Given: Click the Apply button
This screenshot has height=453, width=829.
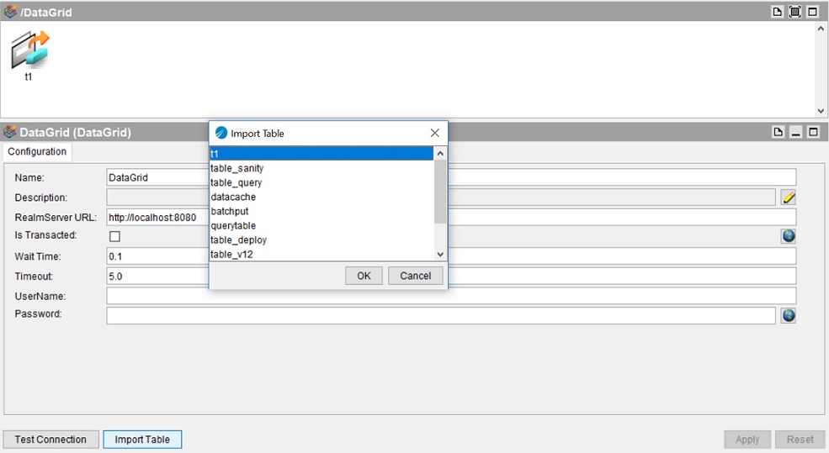Looking at the screenshot, I should pyautogui.click(x=747, y=440).
